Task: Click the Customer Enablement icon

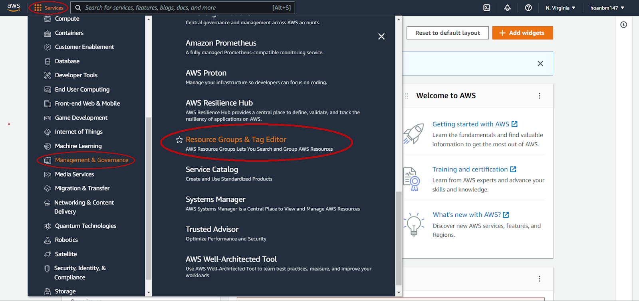Action: [x=48, y=47]
